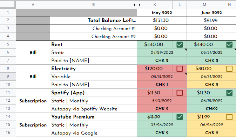Uncheck the May 2022 Rent paid checkbox
The width and height of the screenshot is (236, 137).
tap(180, 45)
